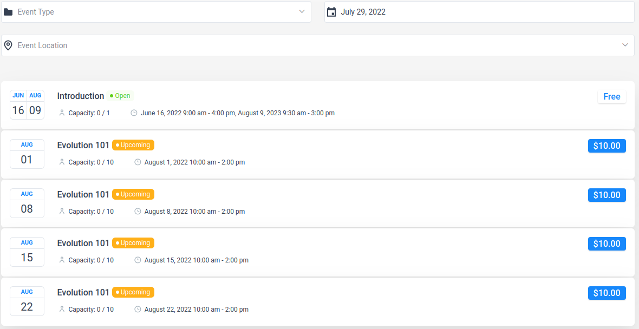Viewport: 639px width, 329px height.
Task: Click the clock icon for the August 22 event
Action: [x=138, y=310]
